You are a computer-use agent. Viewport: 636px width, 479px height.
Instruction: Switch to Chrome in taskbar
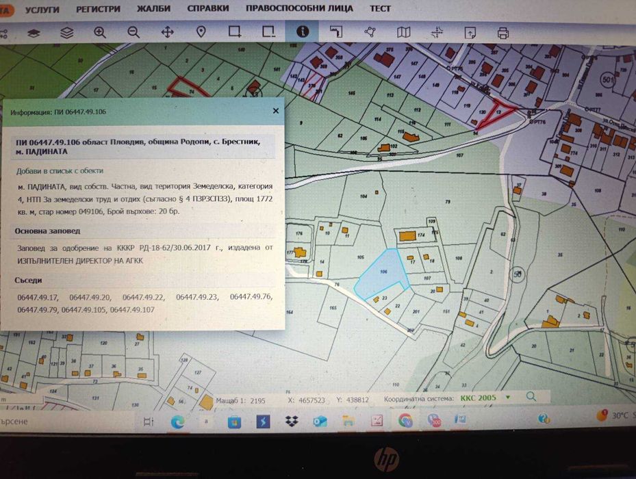point(405,420)
